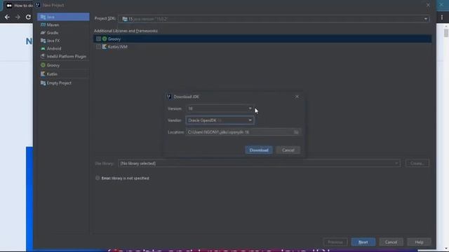Click the IntelliJ icon in Download JDK title
The height and width of the screenshot is (252, 449).
tap(169, 97)
